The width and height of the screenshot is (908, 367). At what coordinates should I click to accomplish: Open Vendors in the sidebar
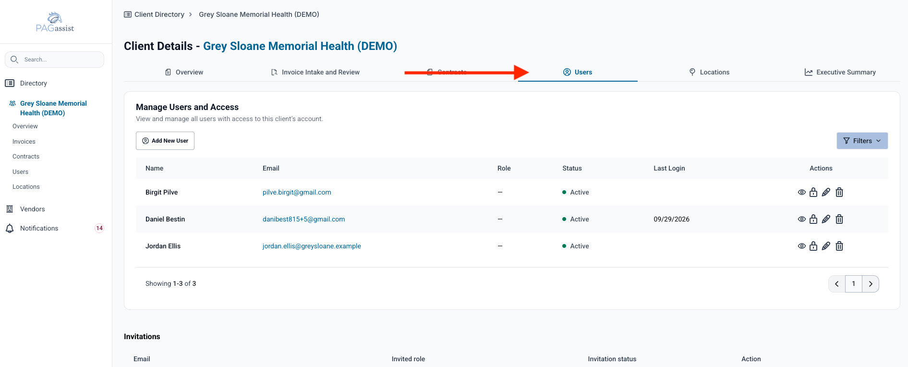[32, 209]
